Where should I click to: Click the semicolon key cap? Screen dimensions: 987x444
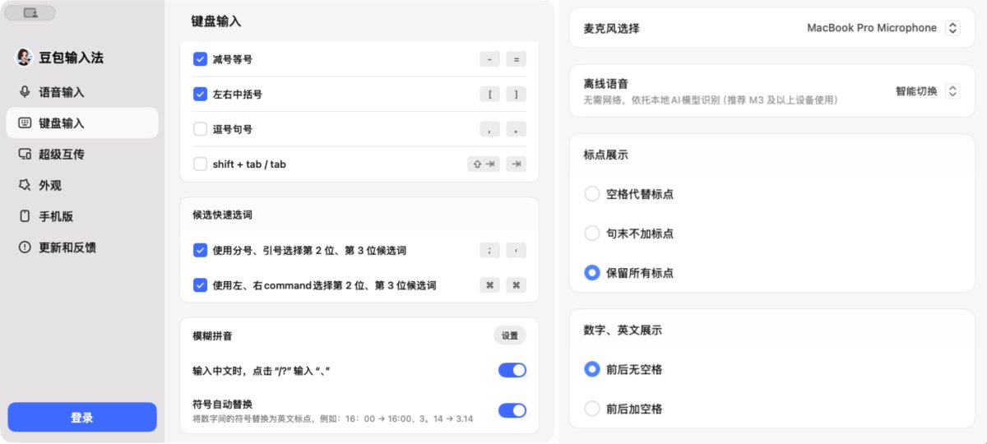(x=489, y=251)
